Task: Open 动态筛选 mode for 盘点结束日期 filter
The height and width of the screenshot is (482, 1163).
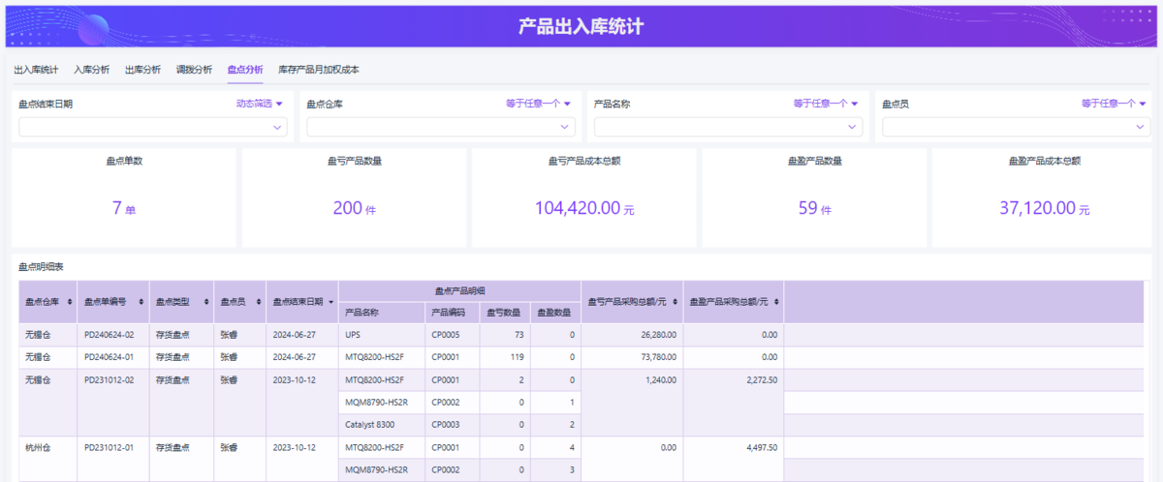Action: click(260, 104)
